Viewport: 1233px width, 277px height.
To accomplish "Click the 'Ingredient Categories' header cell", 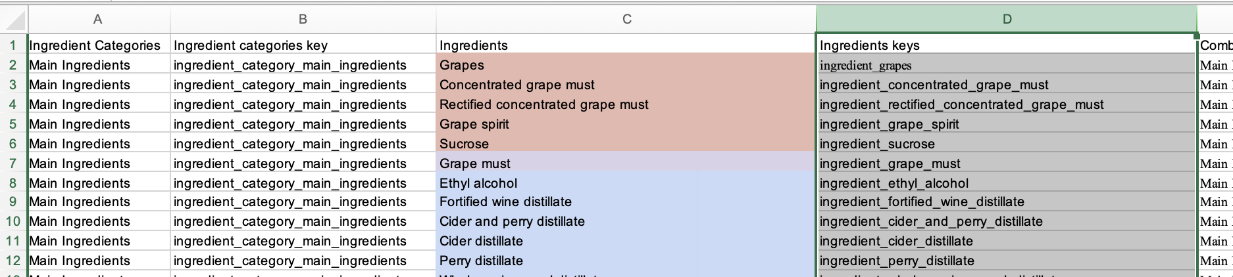I will (99, 45).
